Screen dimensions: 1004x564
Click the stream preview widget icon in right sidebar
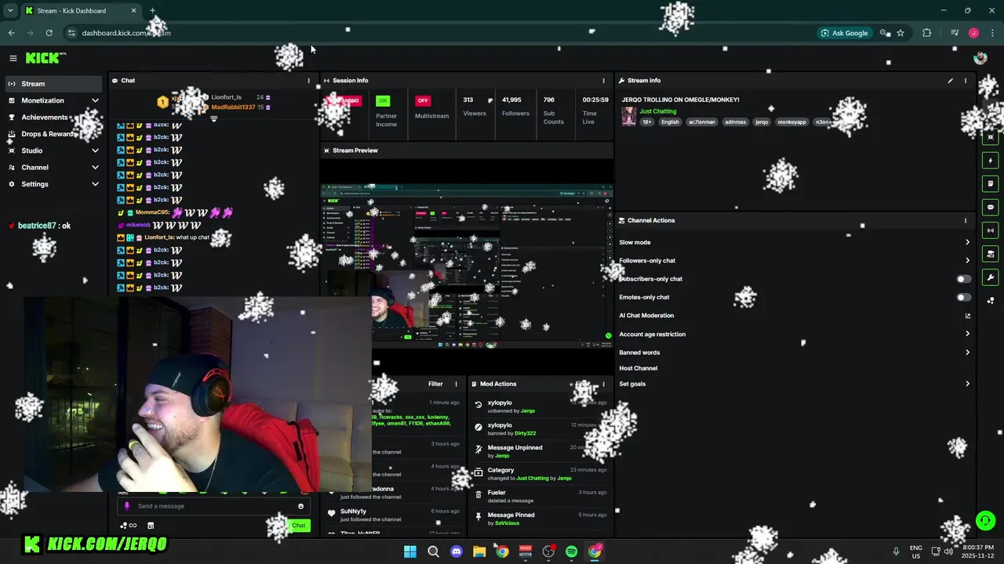tap(991, 137)
